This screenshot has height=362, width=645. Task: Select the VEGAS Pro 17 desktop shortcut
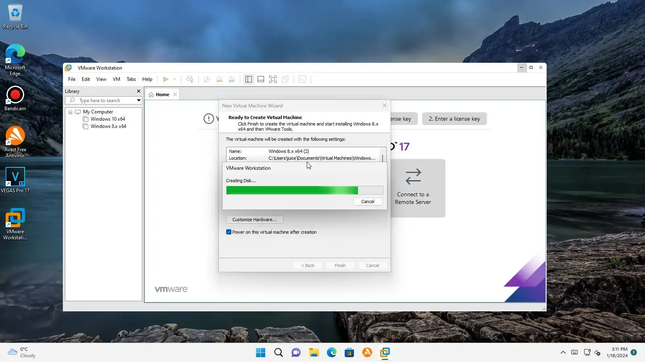pos(15,180)
